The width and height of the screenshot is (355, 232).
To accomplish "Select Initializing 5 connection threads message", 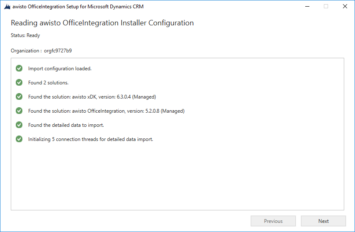I will point(90,139).
